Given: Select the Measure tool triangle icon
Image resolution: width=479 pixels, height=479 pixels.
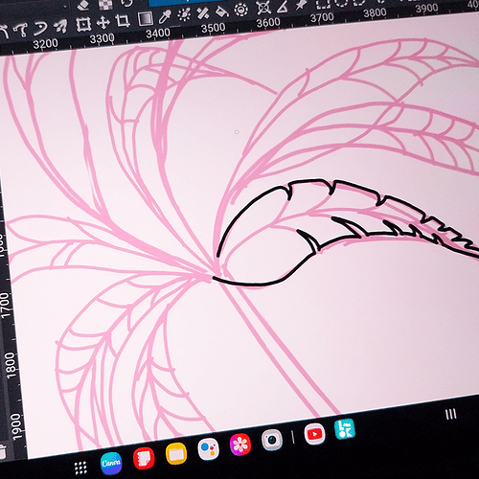Looking at the screenshot, I should pyautogui.click(x=282, y=6).
